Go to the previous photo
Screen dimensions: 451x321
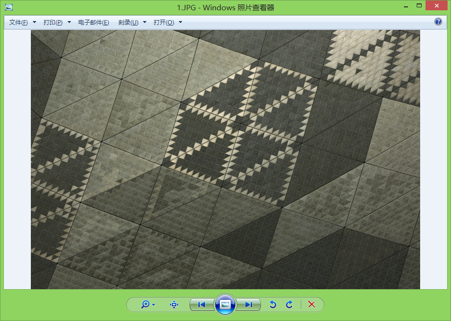point(201,305)
